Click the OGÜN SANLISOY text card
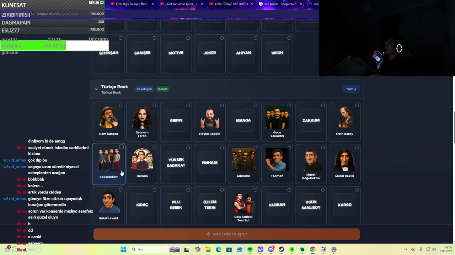Viewport: 455px width, 255px height. pos(311,205)
